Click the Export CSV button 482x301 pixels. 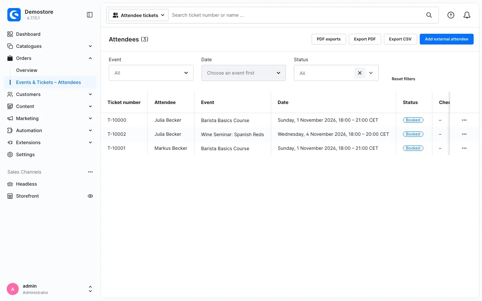click(x=400, y=39)
